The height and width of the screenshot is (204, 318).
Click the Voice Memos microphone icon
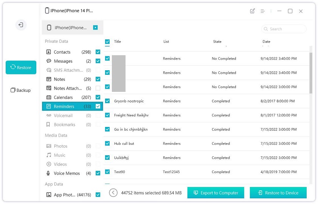point(48,173)
